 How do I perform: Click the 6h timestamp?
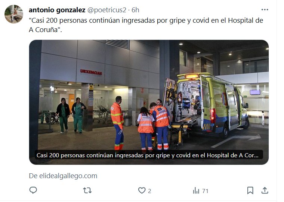[135, 10]
